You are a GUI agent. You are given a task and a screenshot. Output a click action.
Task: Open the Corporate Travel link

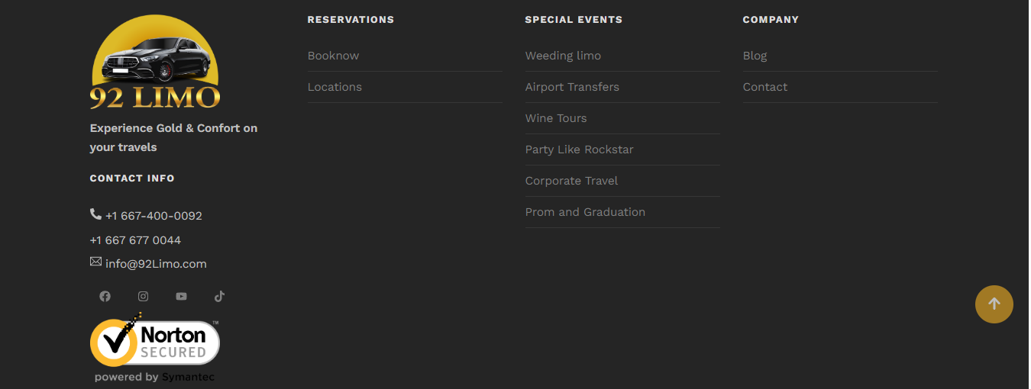pyautogui.click(x=571, y=181)
